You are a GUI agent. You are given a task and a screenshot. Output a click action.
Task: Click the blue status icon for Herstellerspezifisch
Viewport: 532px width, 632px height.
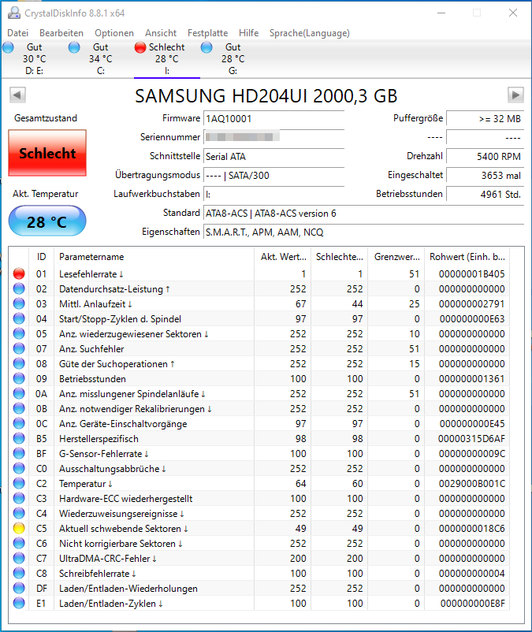tap(19, 438)
